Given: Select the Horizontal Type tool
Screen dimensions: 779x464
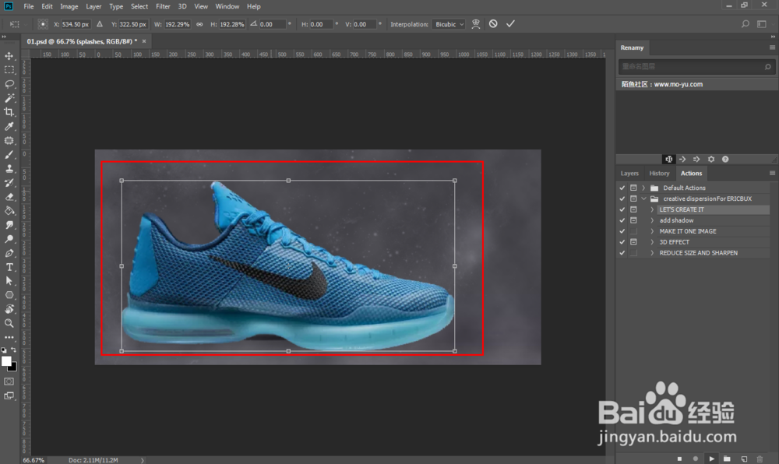Looking at the screenshot, I should click(9, 267).
